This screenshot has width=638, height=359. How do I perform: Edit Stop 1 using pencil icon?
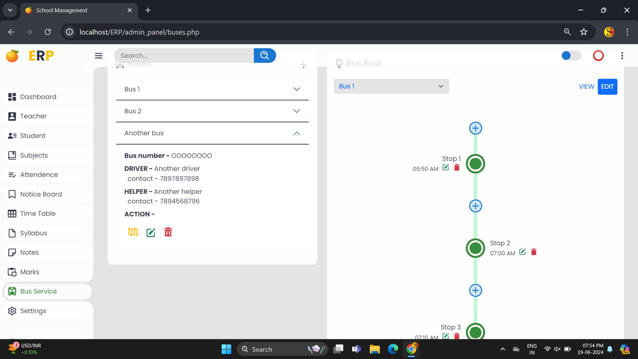tap(446, 168)
